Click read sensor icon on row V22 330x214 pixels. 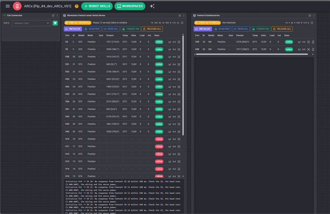pyautogui.click(x=174, y=72)
